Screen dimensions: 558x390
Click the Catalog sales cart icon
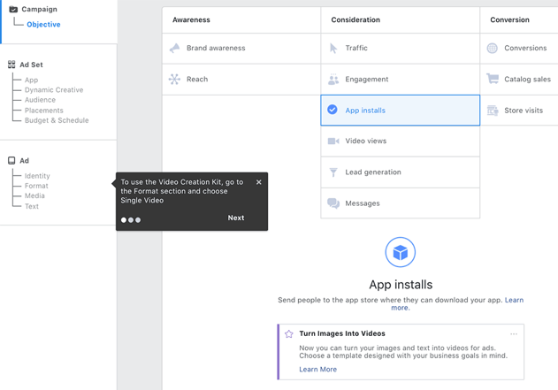tap(493, 79)
